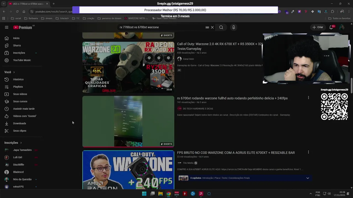Open AMD Software taskbar icon
This screenshot has height=198, width=353.
click(x=201, y=194)
